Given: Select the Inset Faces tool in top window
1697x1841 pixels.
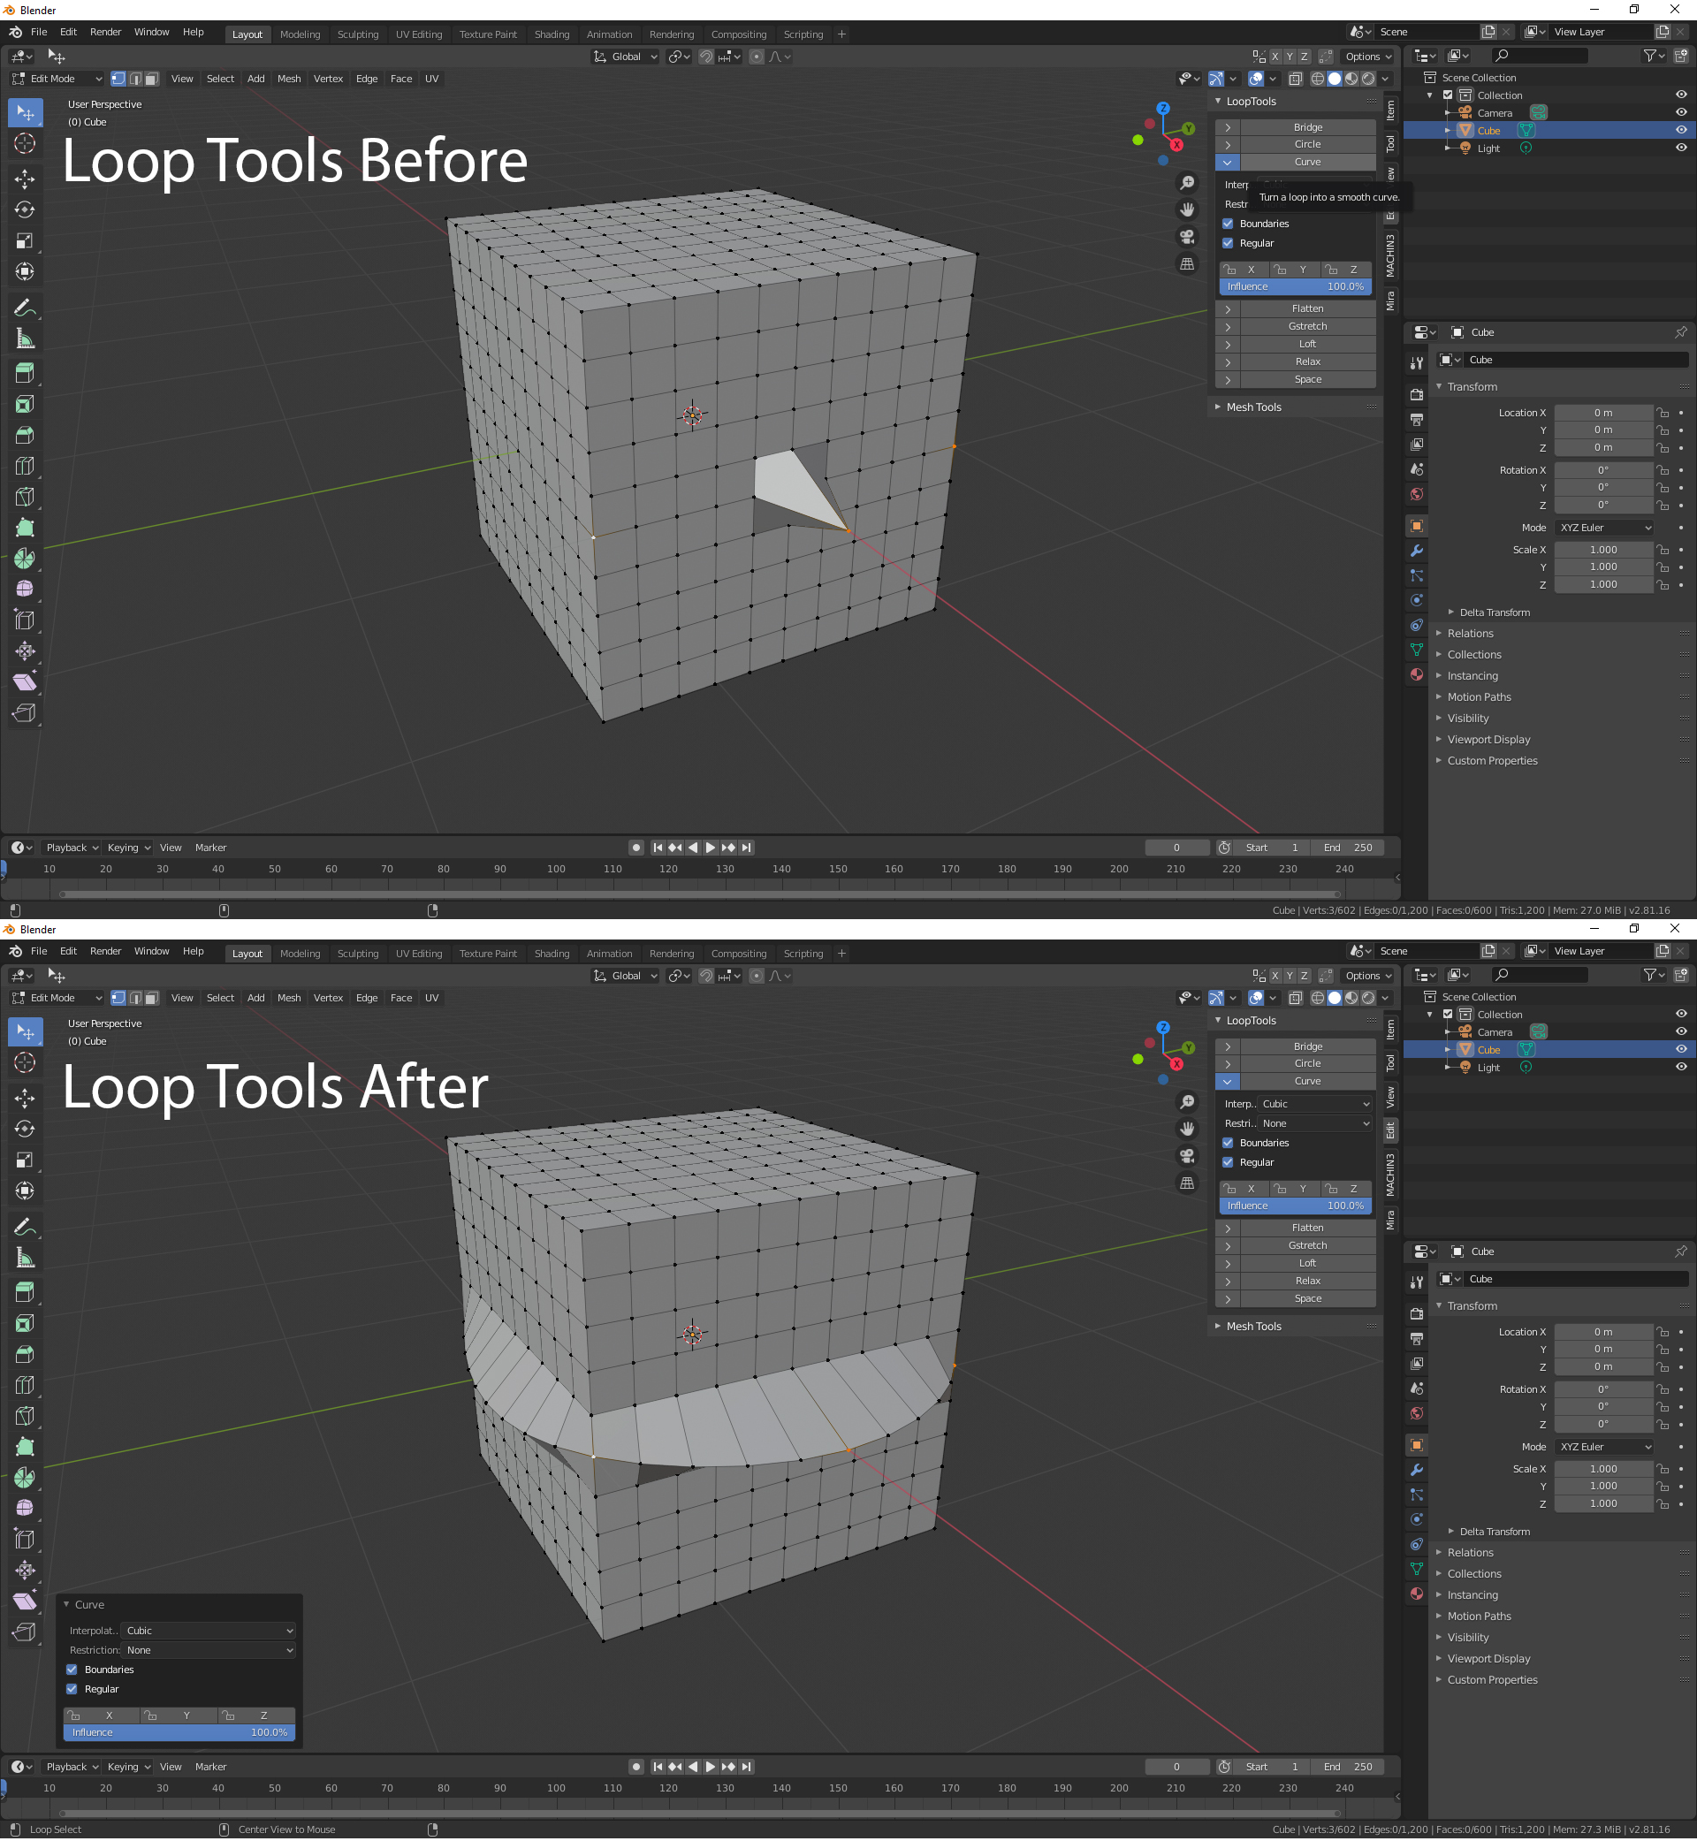Looking at the screenshot, I should click(x=25, y=404).
